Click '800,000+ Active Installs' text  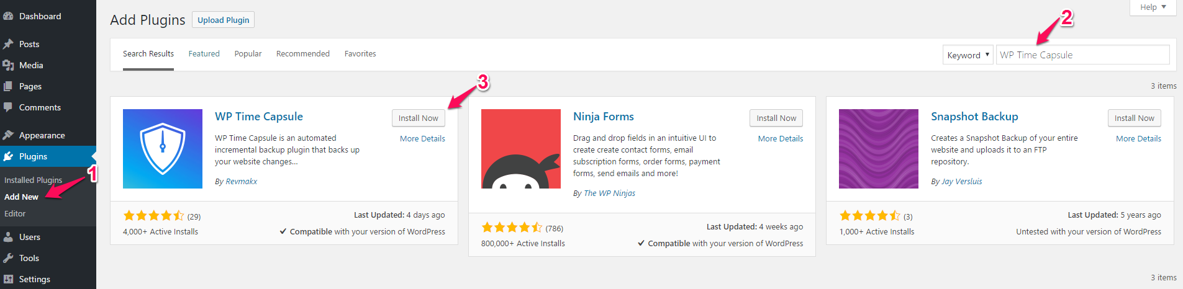[x=523, y=244]
